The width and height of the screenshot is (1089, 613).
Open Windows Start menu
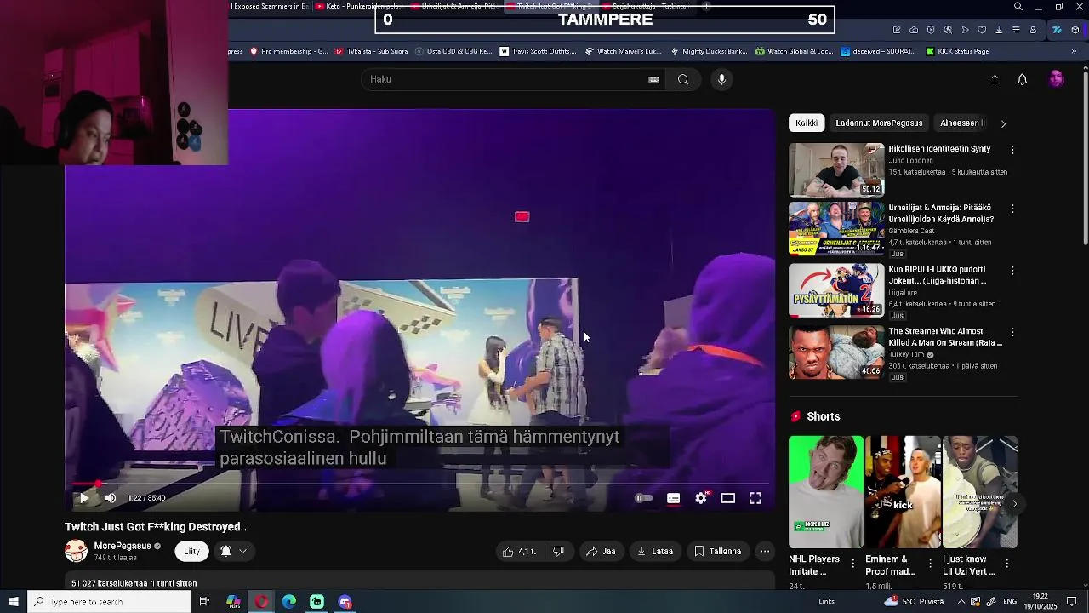click(14, 602)
